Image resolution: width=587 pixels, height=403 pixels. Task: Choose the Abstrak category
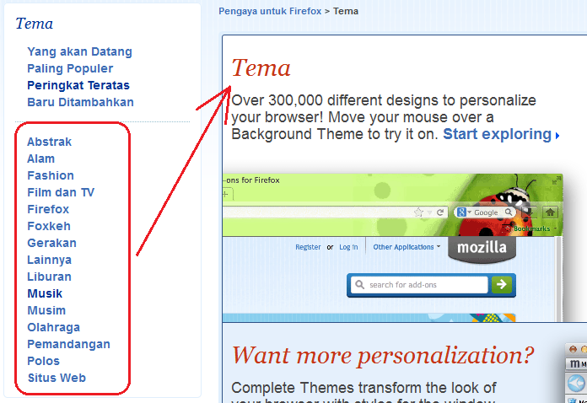point(49,142)
